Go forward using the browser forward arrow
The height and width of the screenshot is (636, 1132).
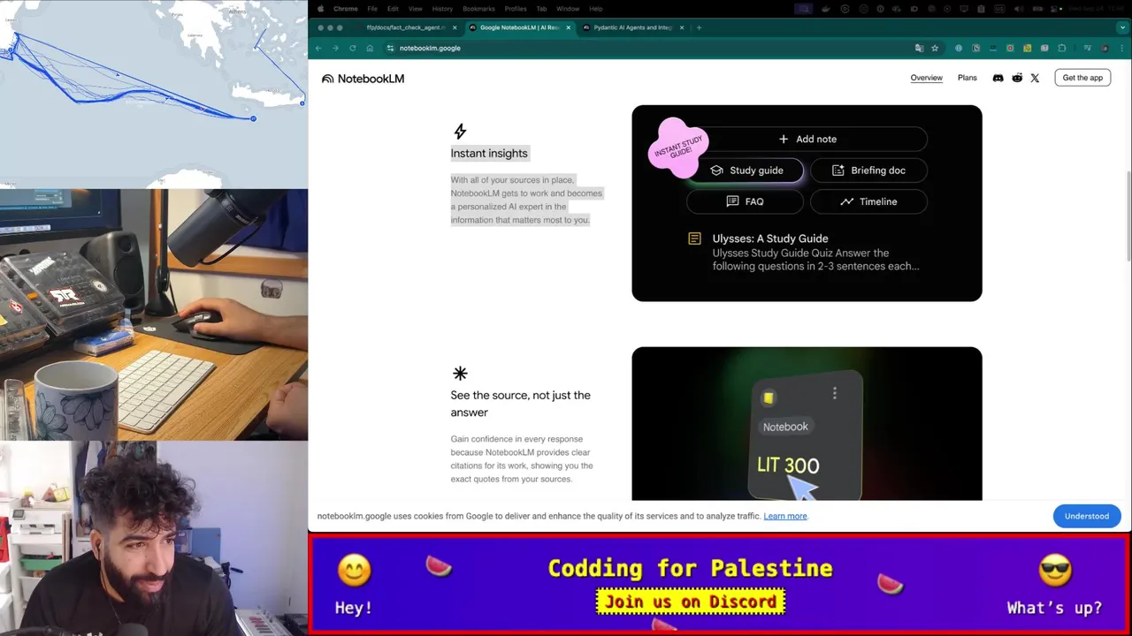click(x=335, y=48)
